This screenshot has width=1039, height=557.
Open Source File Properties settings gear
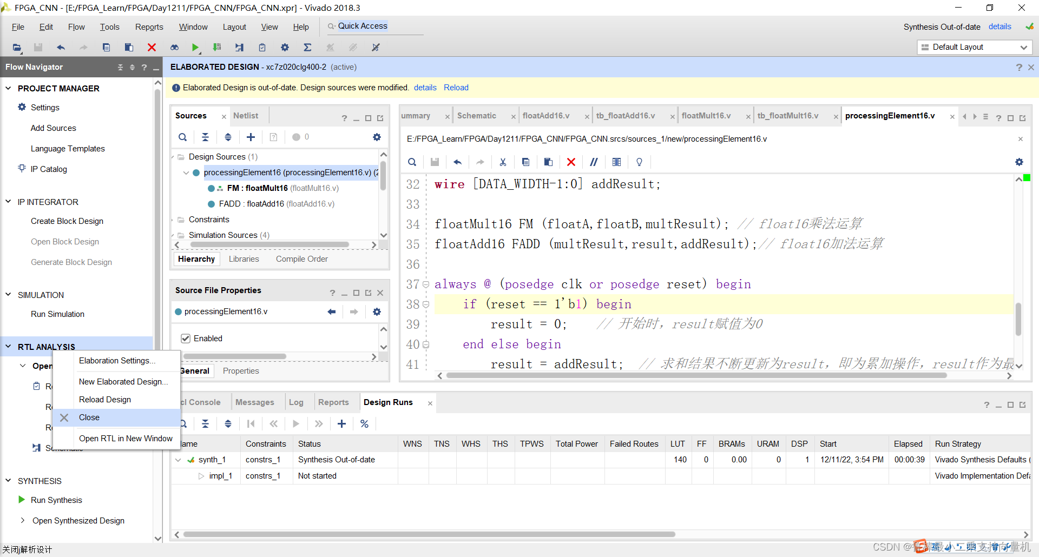pyautogui.click(x=377, y=312)
